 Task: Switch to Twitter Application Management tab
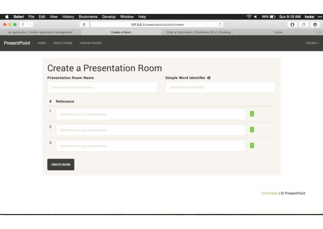(x=40, y=32)
